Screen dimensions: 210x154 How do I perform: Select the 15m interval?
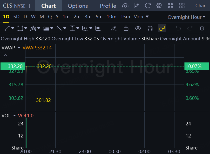pos(125,17)
